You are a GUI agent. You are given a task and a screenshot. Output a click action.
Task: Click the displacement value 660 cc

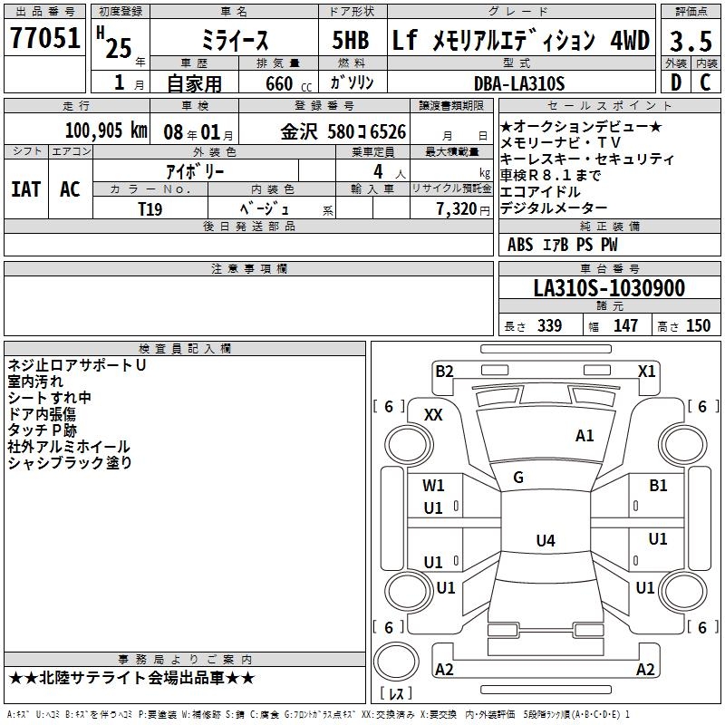[288, 83]
